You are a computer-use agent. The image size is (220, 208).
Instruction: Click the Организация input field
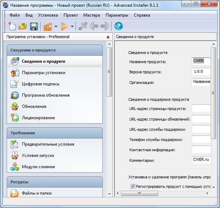coord(201,82)
